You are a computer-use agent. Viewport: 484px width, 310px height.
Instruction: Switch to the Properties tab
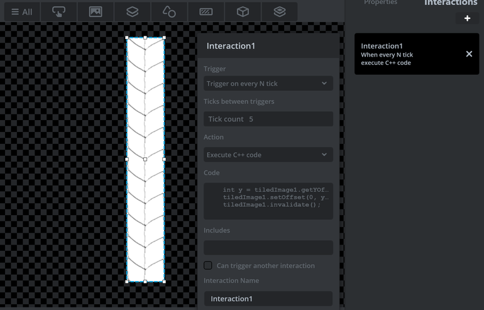click(x=380, y=3)
